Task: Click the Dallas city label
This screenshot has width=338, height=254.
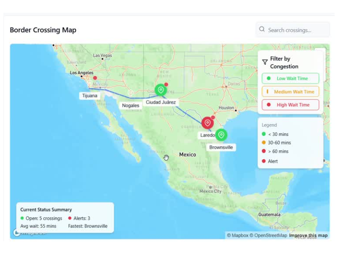Action: pyautogui.click(x=234, y=84)
